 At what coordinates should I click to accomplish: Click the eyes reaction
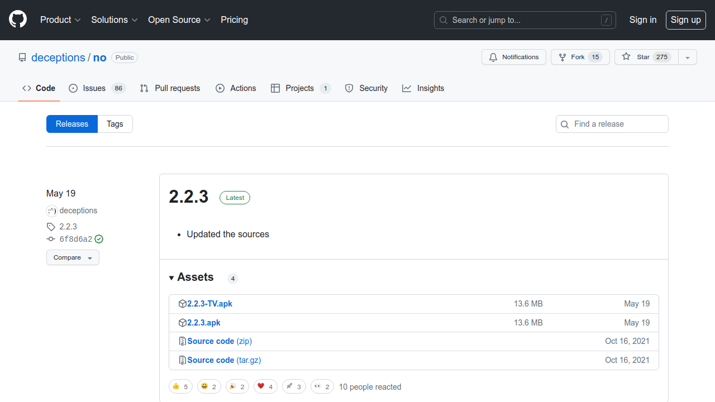(x=322, y=386)
